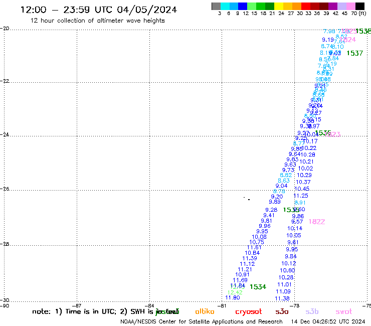The image size is (371, 326).
Task: Click the wave height value '9.57'
Action: pos(297,222)
